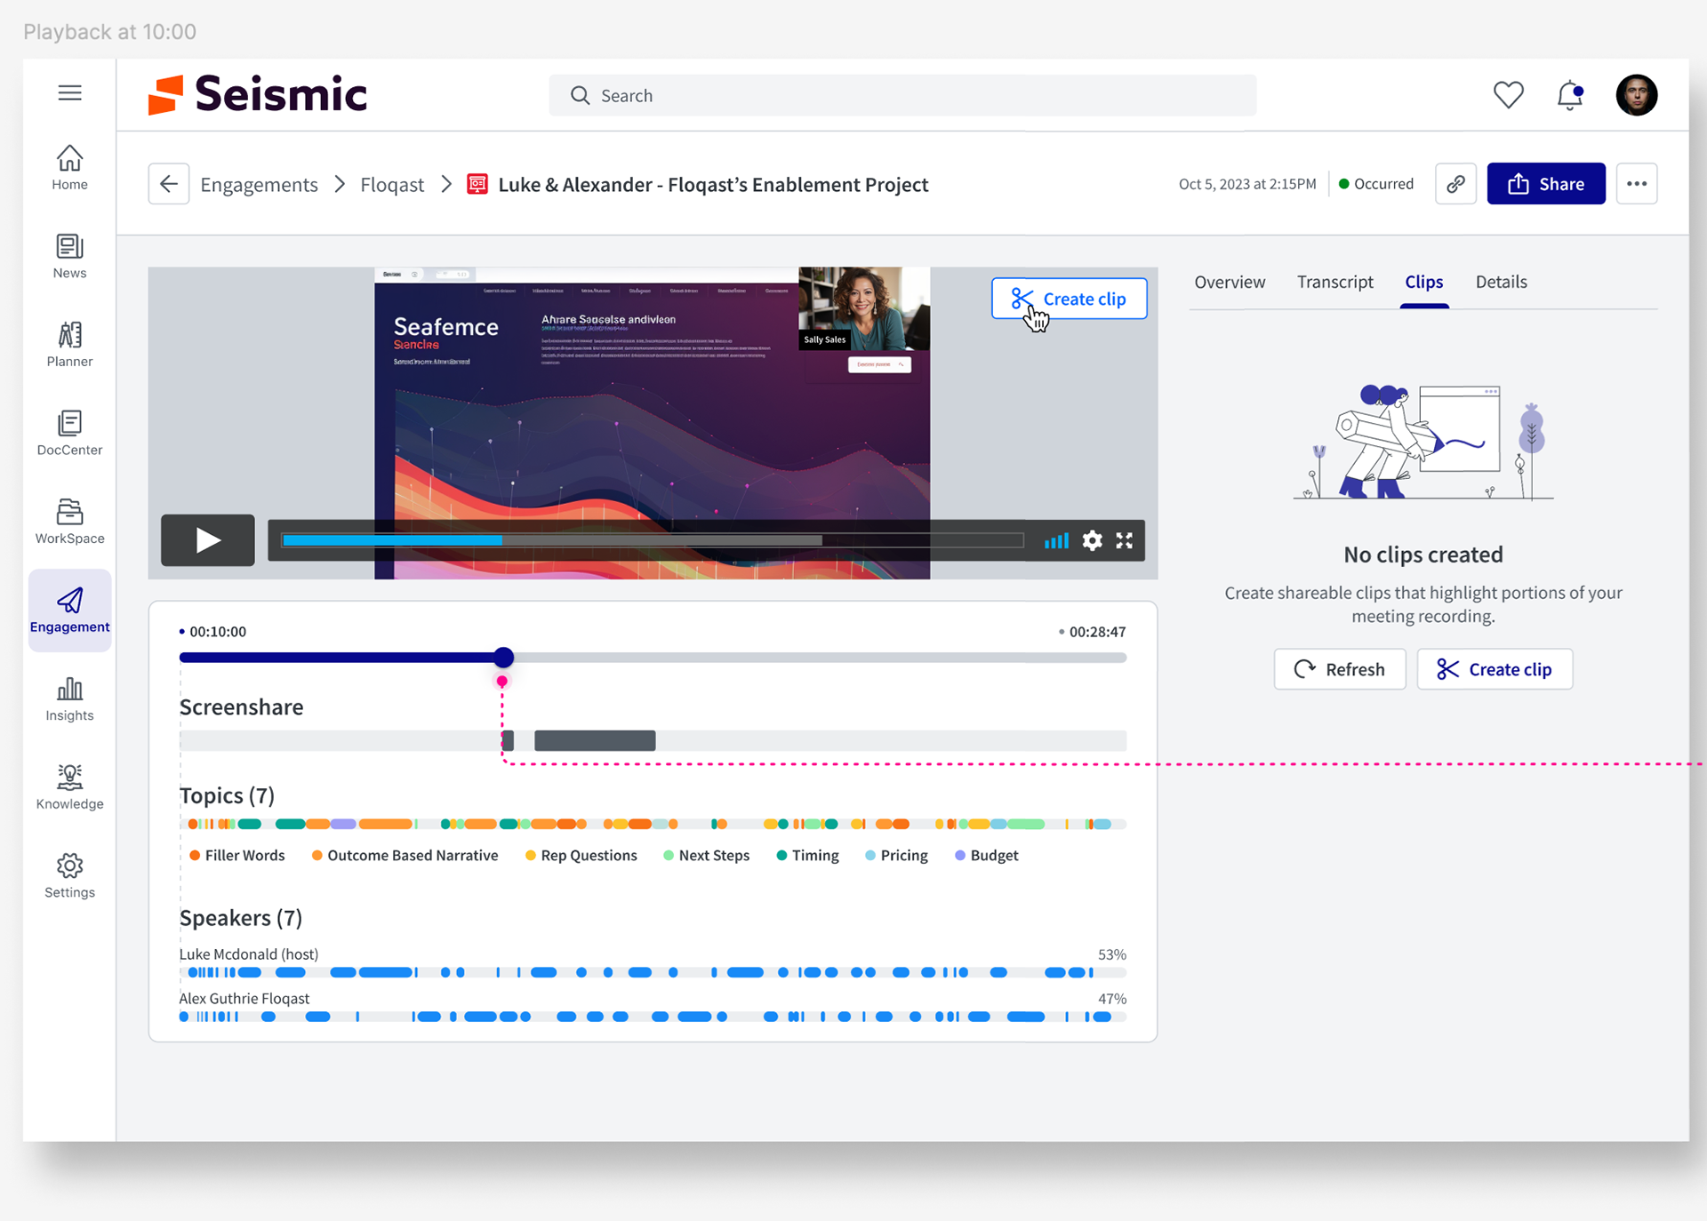
Task: Open Settings in the sidebar
Action: click(69, 876)
